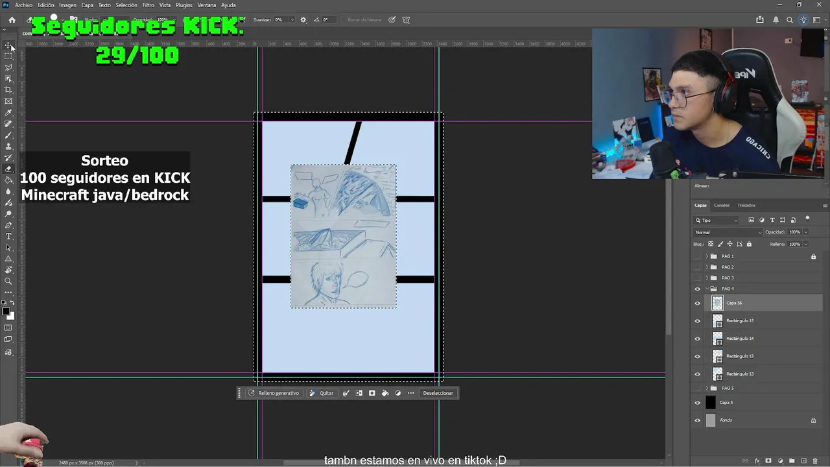Select the Horizontal Type tool
This screenshot has height=467, width=830.
pyautogui.click(x=8, y=236)
